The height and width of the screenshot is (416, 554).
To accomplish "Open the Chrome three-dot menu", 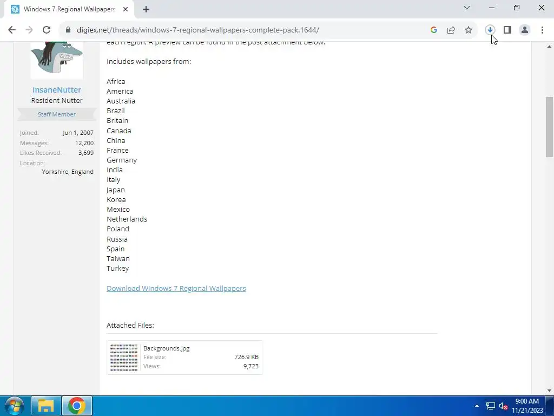I will pos(542,30).
